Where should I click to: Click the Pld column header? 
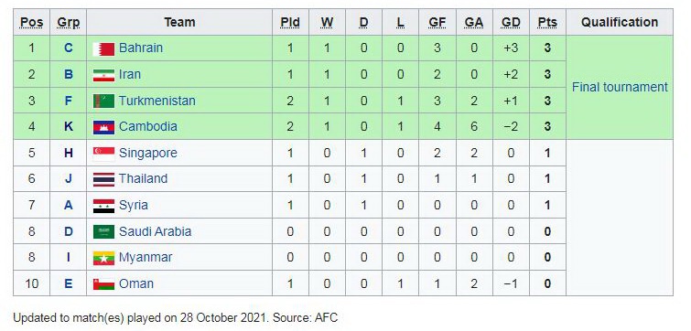(290, 23)
